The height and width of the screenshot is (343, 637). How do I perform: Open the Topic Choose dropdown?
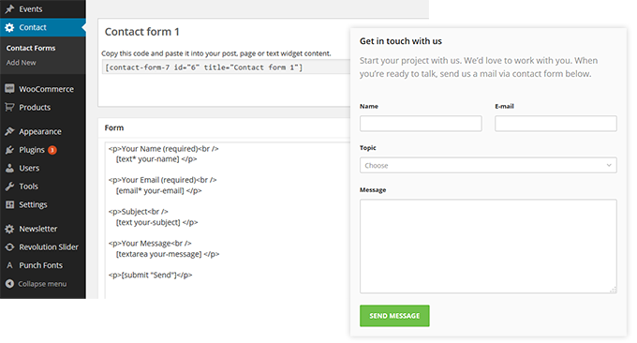click(x=488, y=165)
